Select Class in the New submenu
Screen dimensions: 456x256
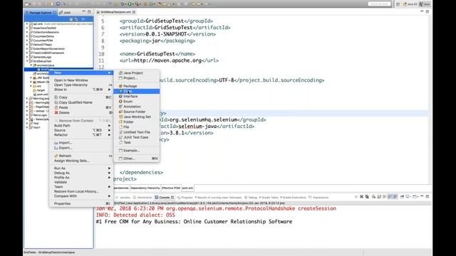pos(136,91)
